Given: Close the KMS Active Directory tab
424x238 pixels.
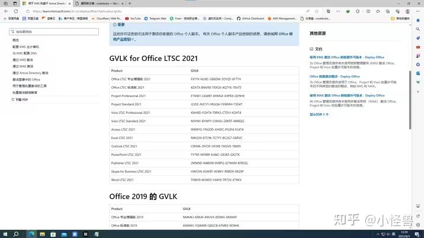Looking at the screenshot, I should pos(69,4).
